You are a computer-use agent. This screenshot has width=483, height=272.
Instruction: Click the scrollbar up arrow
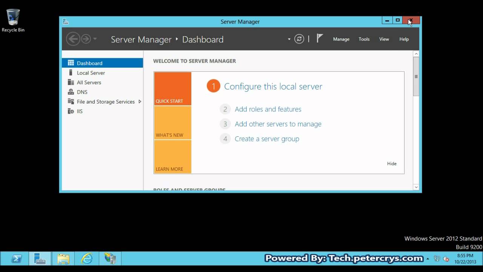(416, 54)
